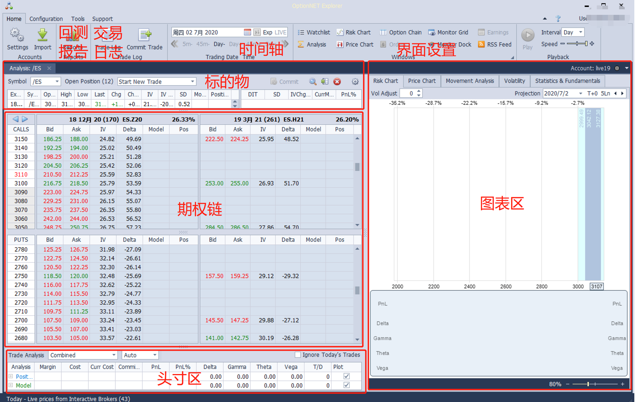Click the 45m- time step button

click(203, 44)
